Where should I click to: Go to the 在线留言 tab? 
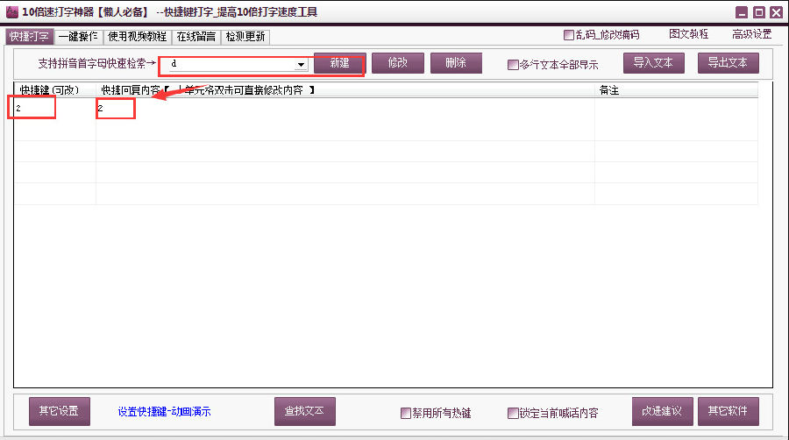[195, 37]
